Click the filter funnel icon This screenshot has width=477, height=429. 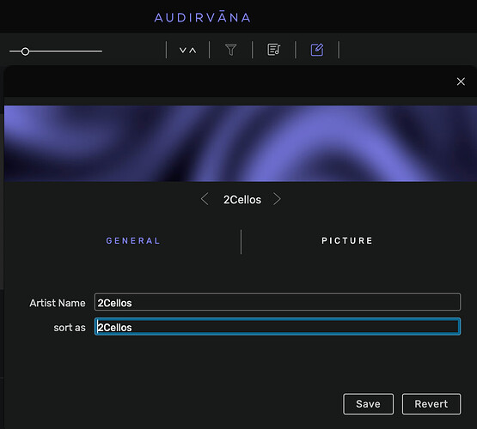point(230,50)
